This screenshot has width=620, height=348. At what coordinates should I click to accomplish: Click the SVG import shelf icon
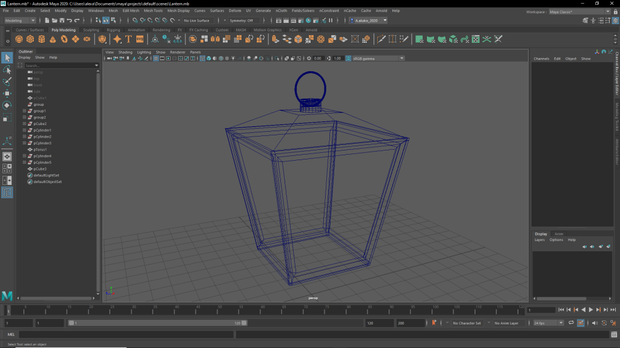140,39
